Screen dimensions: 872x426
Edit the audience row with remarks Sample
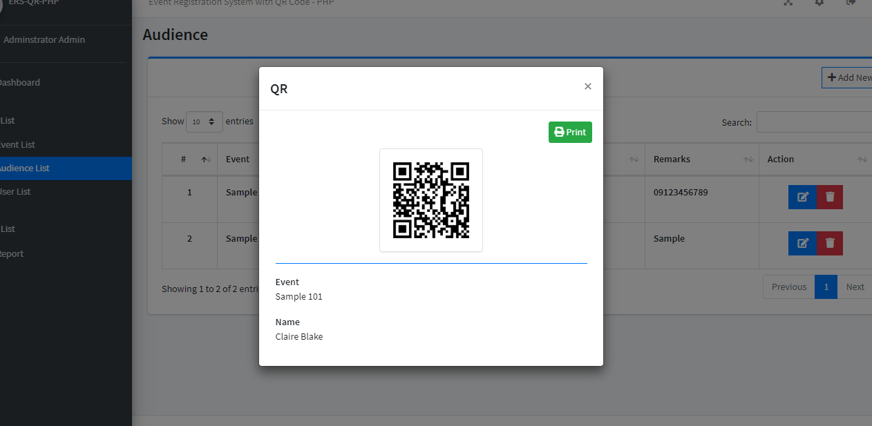[x=802, y=243]
